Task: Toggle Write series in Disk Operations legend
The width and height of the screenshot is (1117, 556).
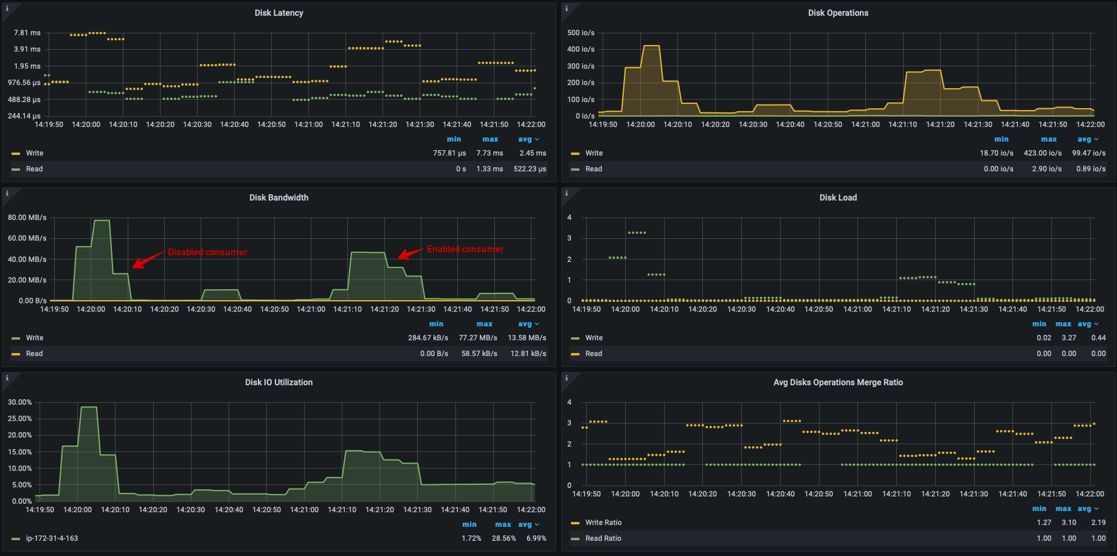Action: (594, 153)
